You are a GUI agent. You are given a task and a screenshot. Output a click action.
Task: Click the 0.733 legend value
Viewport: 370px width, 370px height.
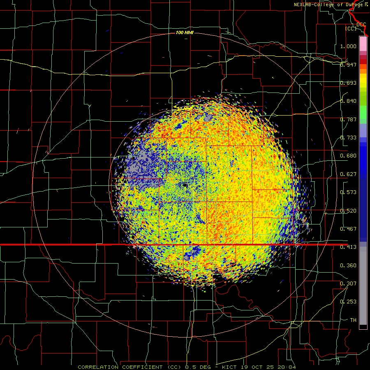click(348, 138)
